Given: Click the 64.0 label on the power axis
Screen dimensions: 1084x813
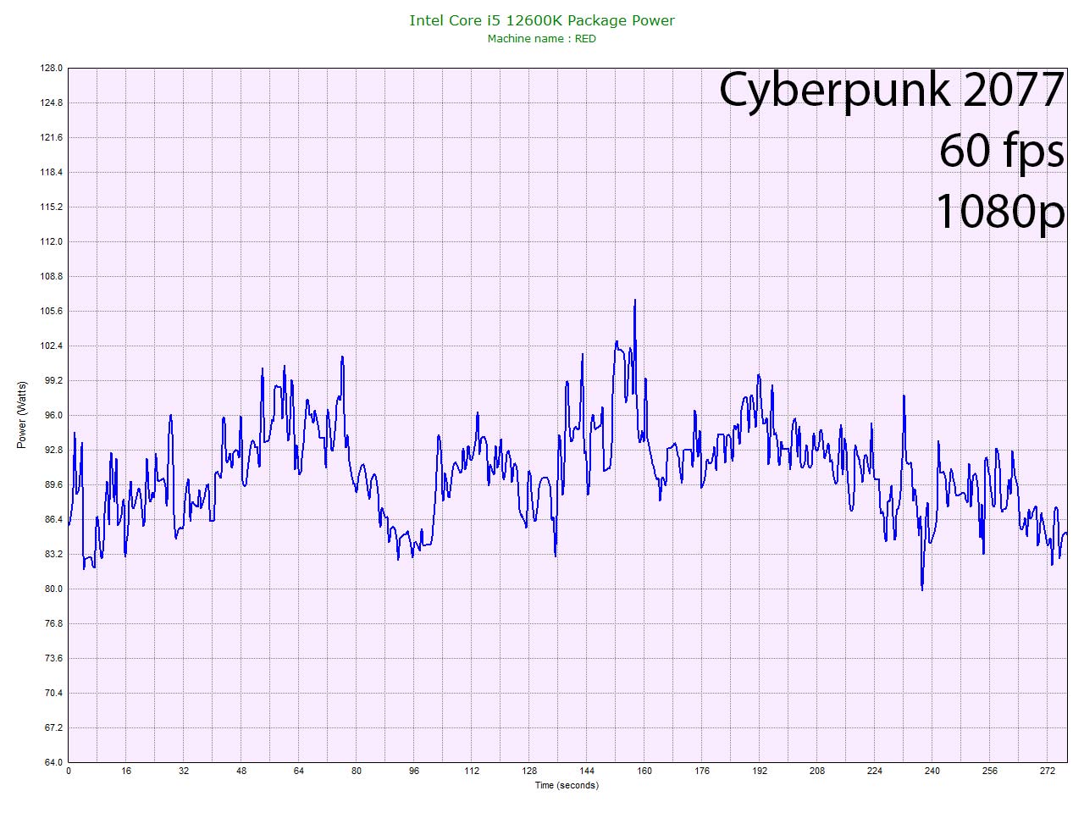Looking at the screenshot, I should click(x=52, y=762).
